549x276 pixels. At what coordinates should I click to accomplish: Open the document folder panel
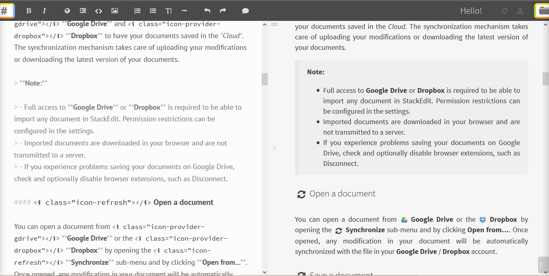tap(543, 11)
